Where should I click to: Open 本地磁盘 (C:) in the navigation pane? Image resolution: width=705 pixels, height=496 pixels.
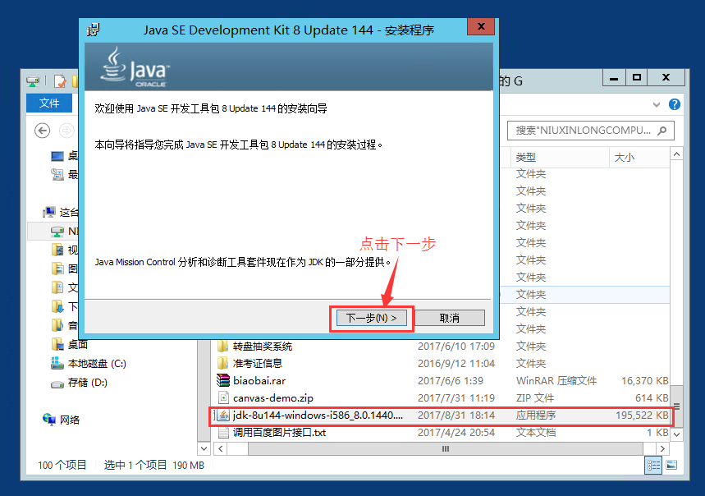pyautogui.click(x=97, y=363)
